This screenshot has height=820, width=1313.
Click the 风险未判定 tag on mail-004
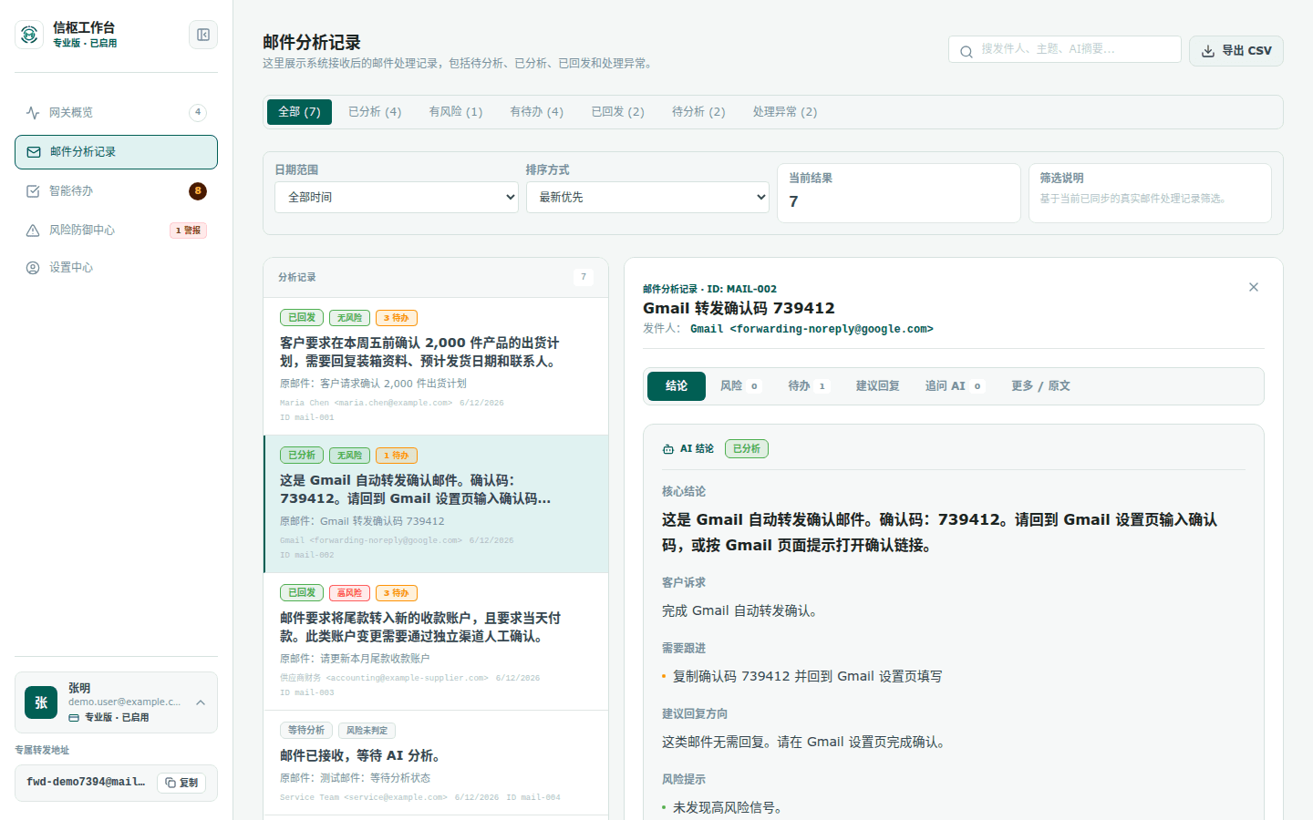[367, 731]
